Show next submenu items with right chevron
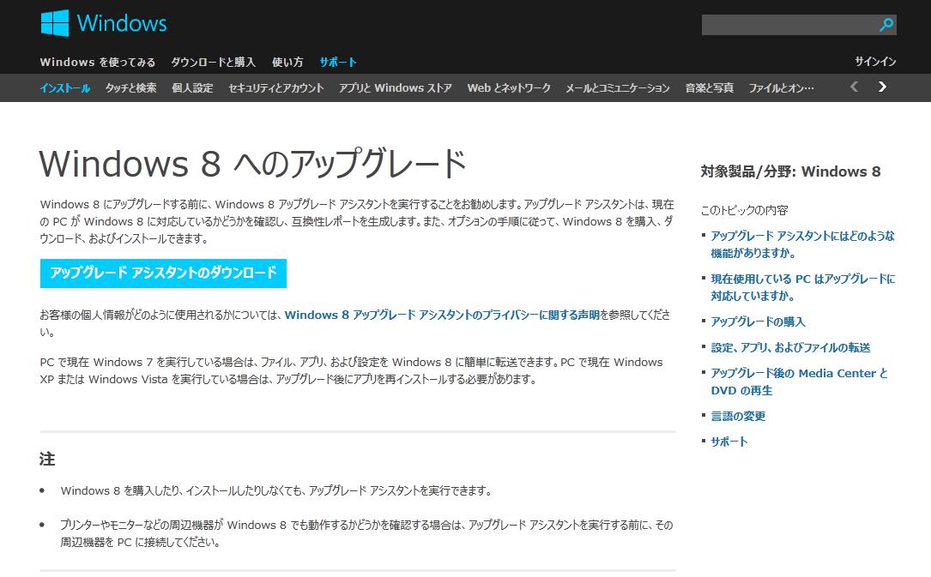This screenshot has width=931, height=577. [882, 87]
